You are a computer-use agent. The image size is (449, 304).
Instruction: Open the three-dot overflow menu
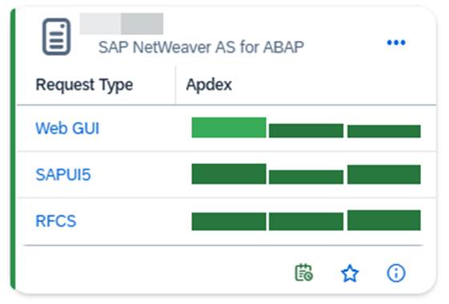pyautogui.click(x=396, y=42)
